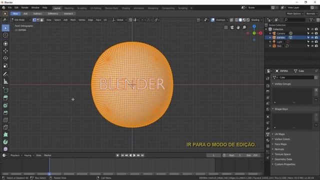Image resolution: width=320 pixels, height=180 pixels.
Task: Open the Material properties tab
Action: coord(268,140)
